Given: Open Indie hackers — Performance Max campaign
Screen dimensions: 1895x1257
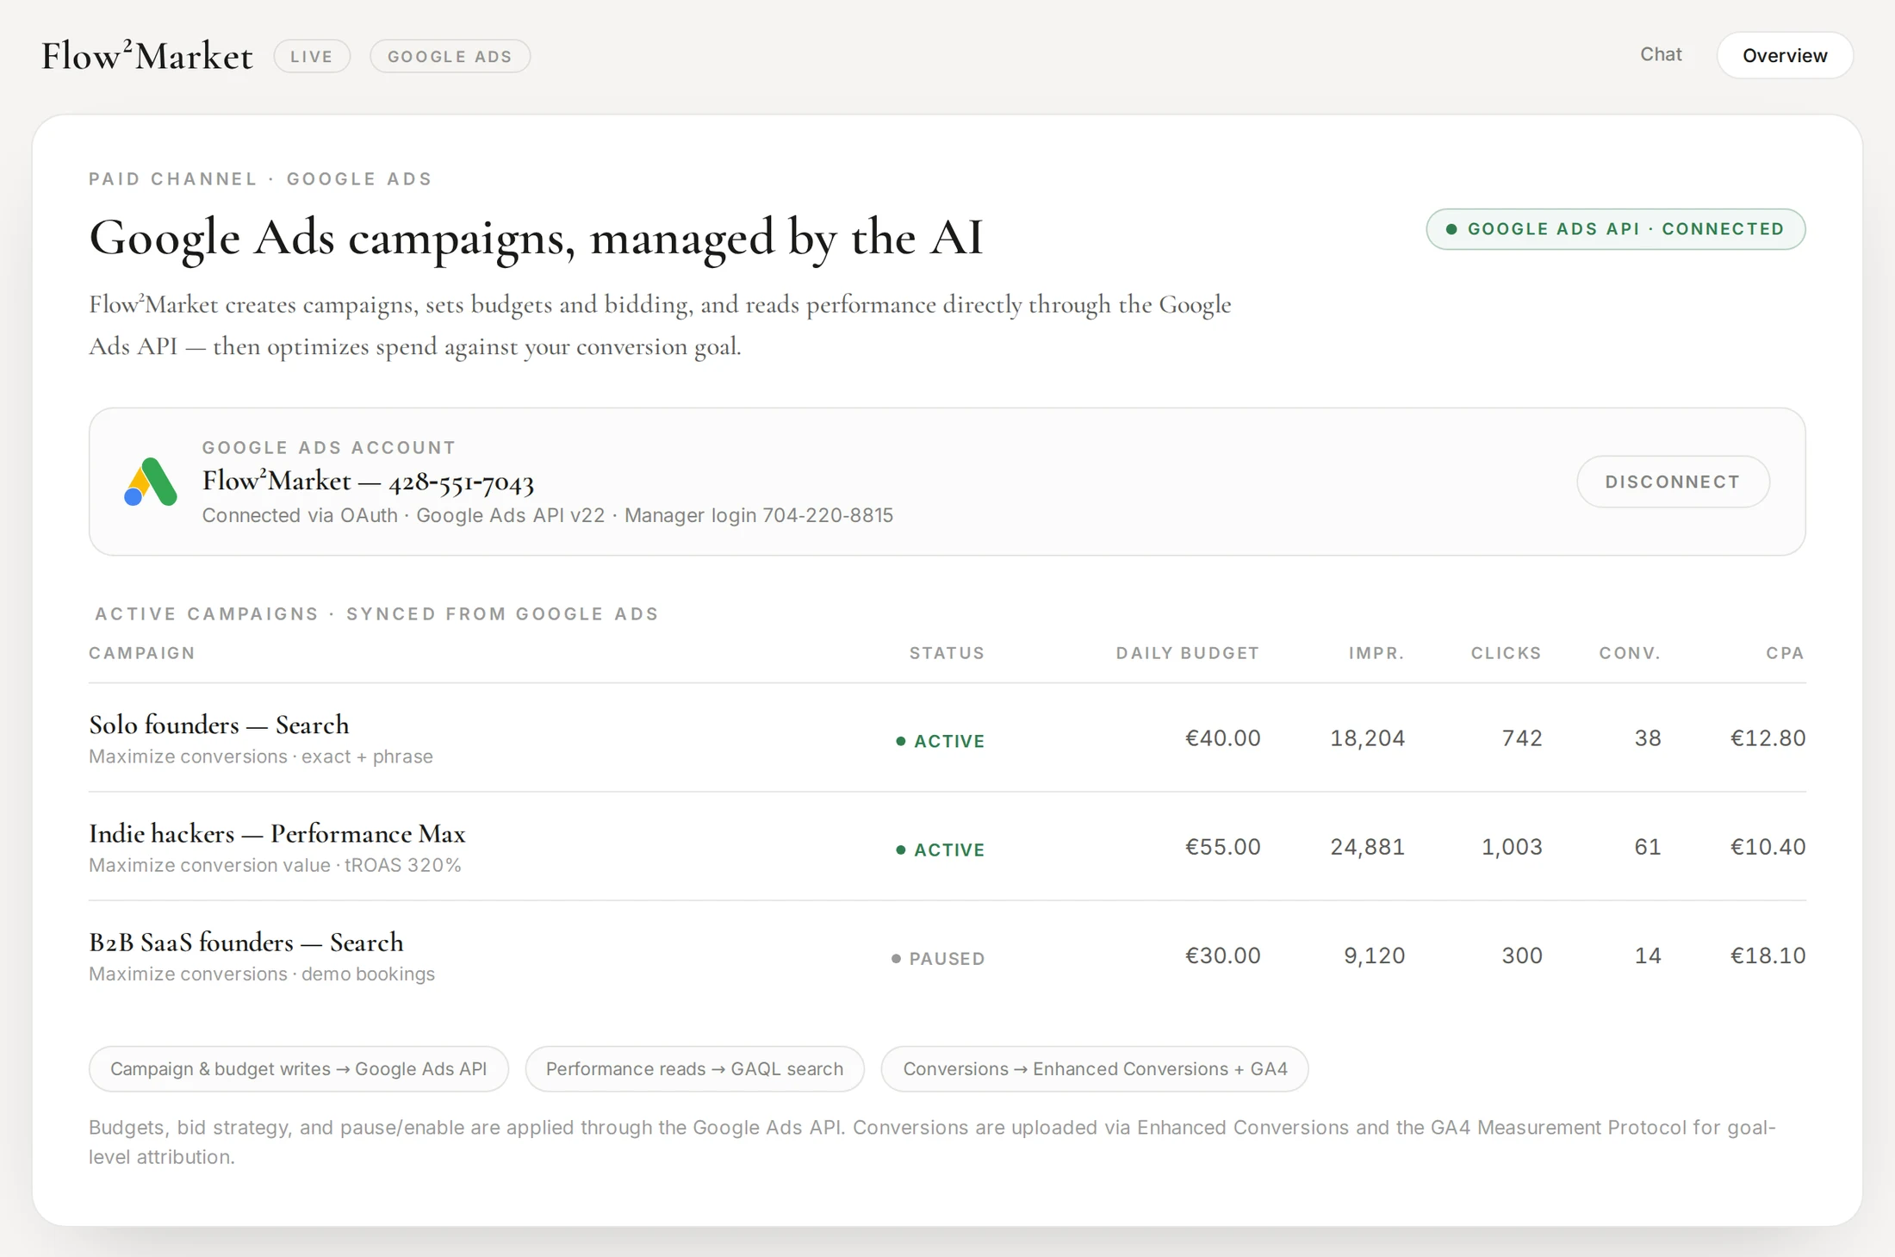Looking at the screenshot, I should pos(277,833).
